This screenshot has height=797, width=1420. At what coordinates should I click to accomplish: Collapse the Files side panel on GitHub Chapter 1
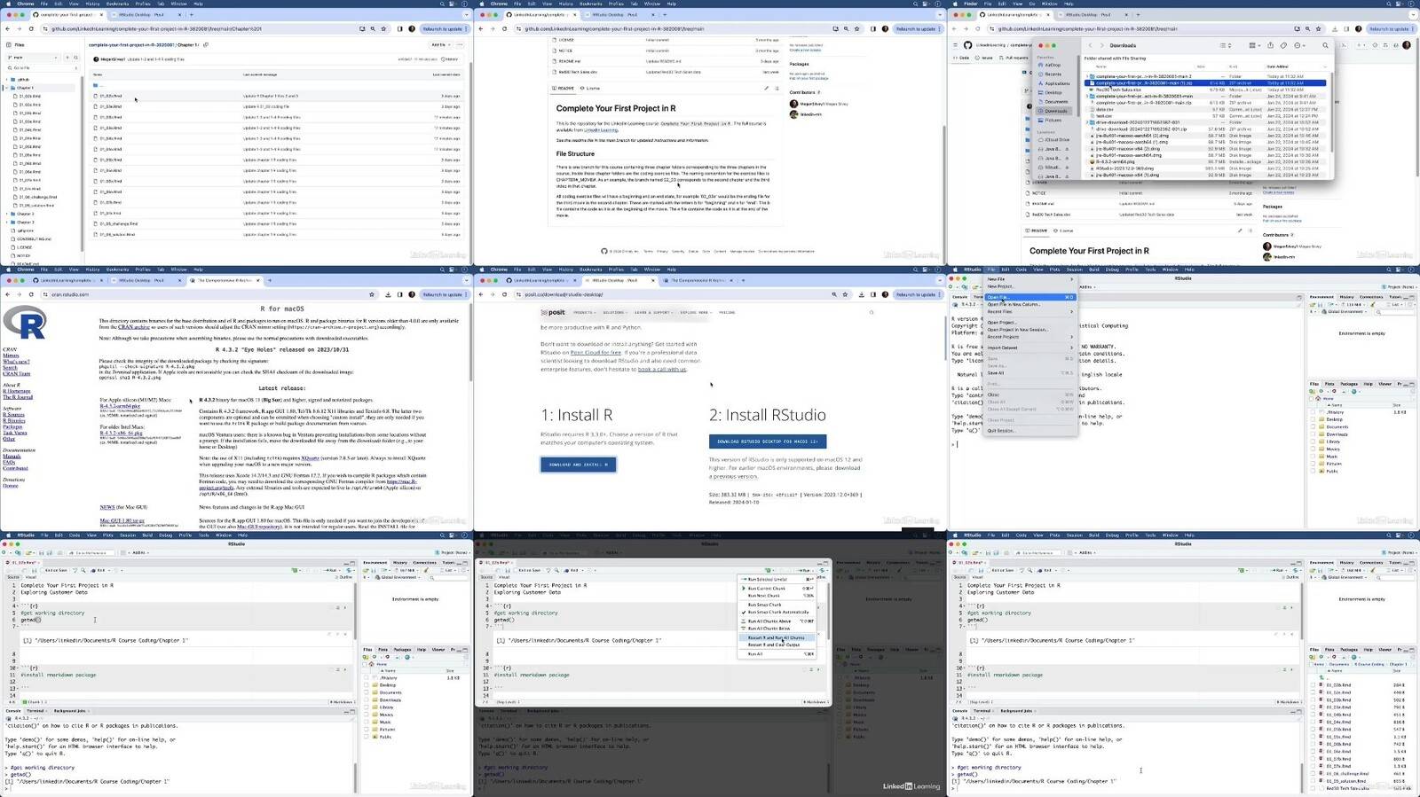pos(9,44)
